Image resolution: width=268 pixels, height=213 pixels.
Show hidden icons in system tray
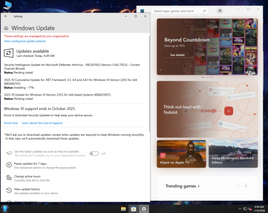pos(240,209)
